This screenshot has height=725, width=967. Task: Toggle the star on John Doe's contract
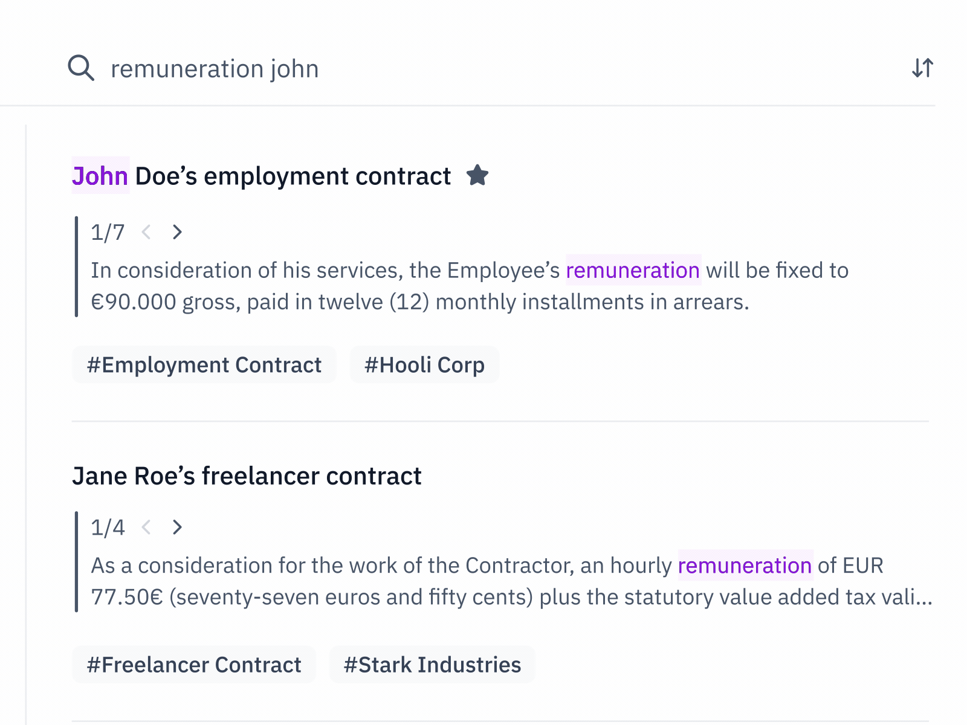point(477,176)
